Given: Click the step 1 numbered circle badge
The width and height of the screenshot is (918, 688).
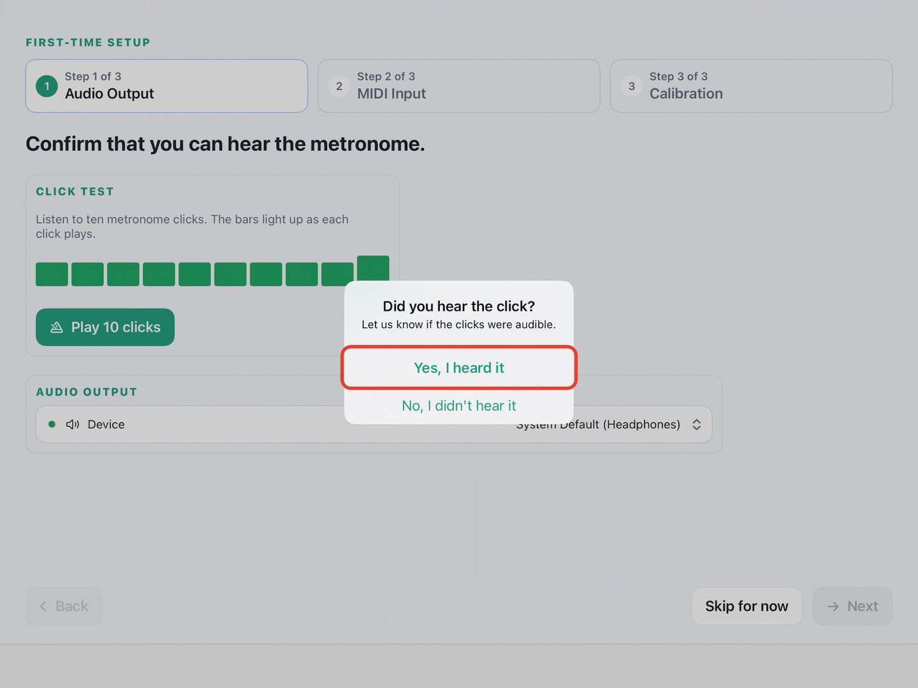Looking at the screenshot, I should pos(47,86).
